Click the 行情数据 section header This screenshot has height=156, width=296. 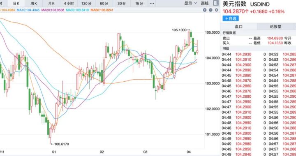click(x=229, y=33)
